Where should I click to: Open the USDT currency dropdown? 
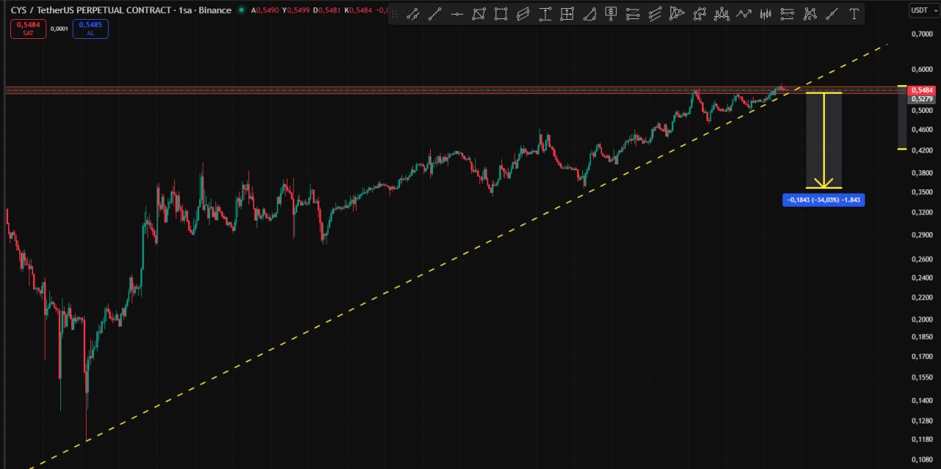point(922,10)
